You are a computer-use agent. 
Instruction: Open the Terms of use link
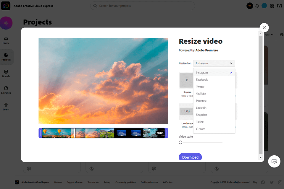click(93, 182)
